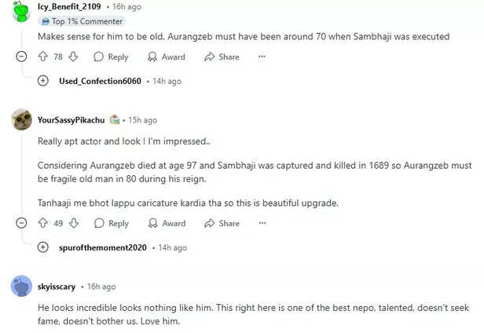
Task: Open more options on Icy_Benefit_2109's comment
Action: point(262,57)
